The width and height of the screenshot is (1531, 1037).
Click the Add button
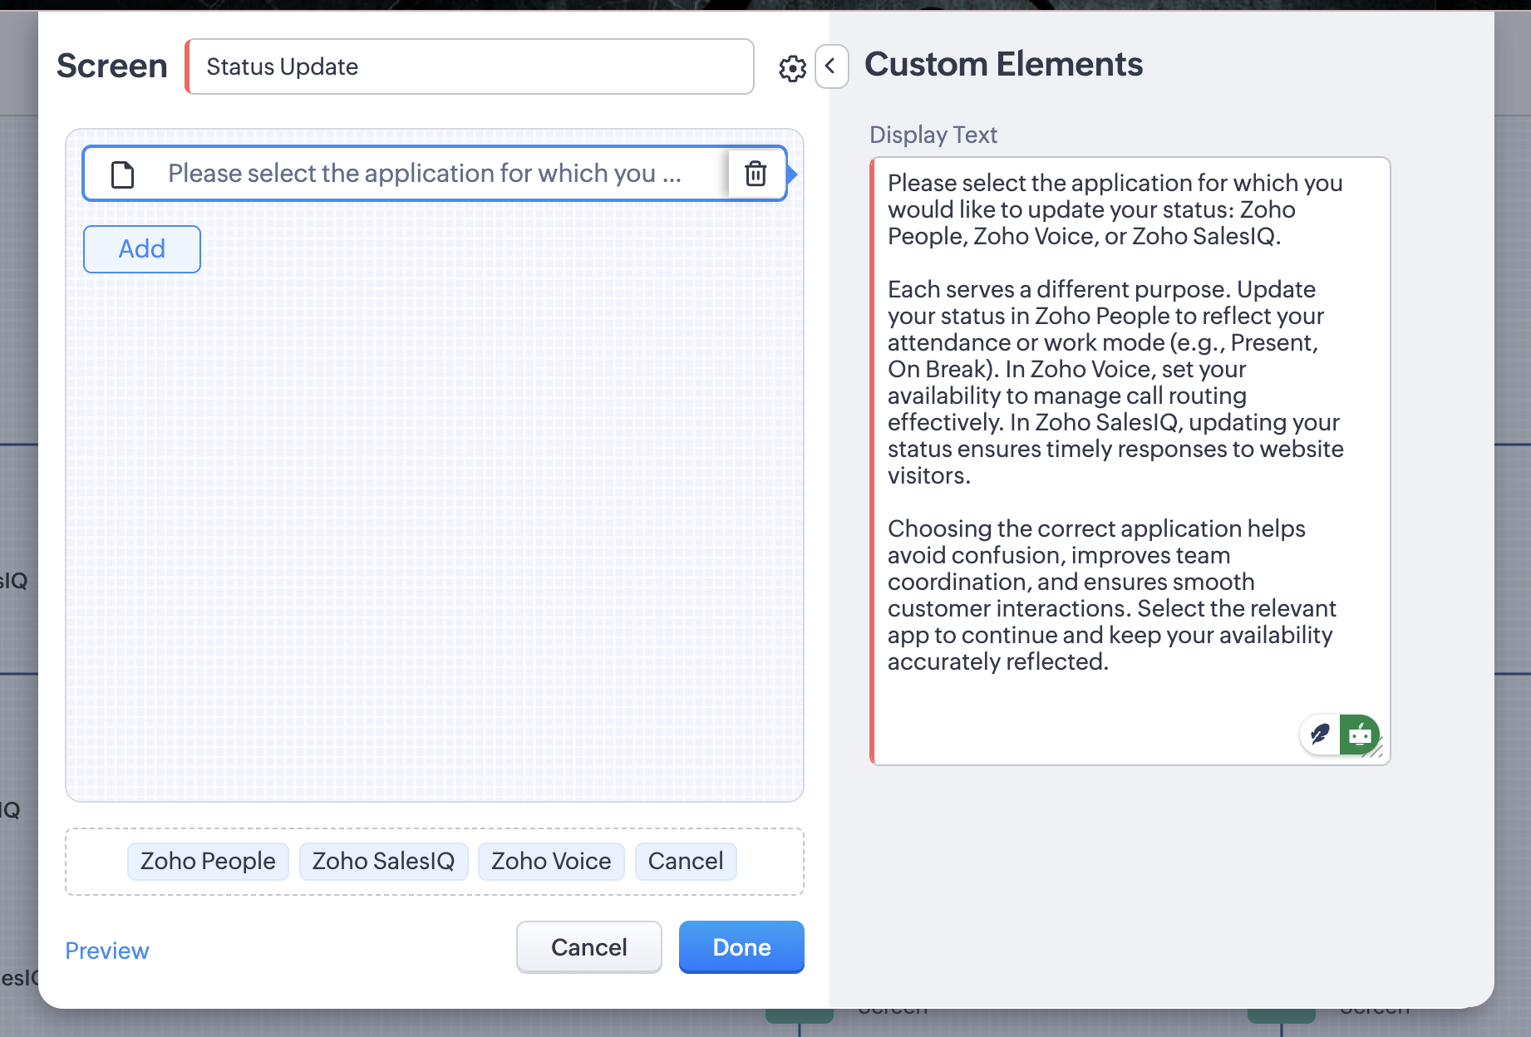(142, 249)
